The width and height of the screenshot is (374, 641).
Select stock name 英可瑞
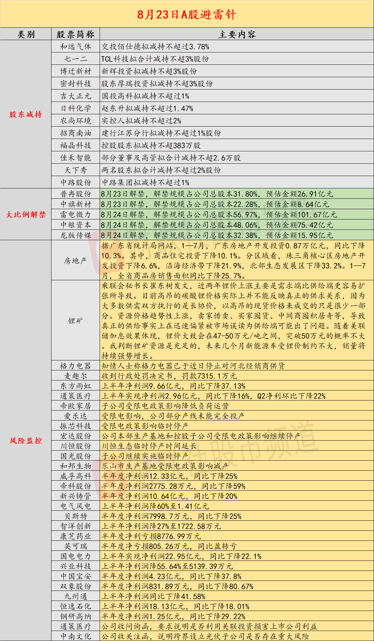(x=76, y=546)
